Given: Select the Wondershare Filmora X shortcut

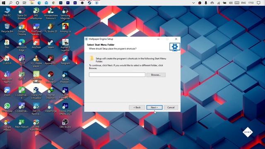Looking at the screenshot, I should pyautogui.click(x=51, y=14).
